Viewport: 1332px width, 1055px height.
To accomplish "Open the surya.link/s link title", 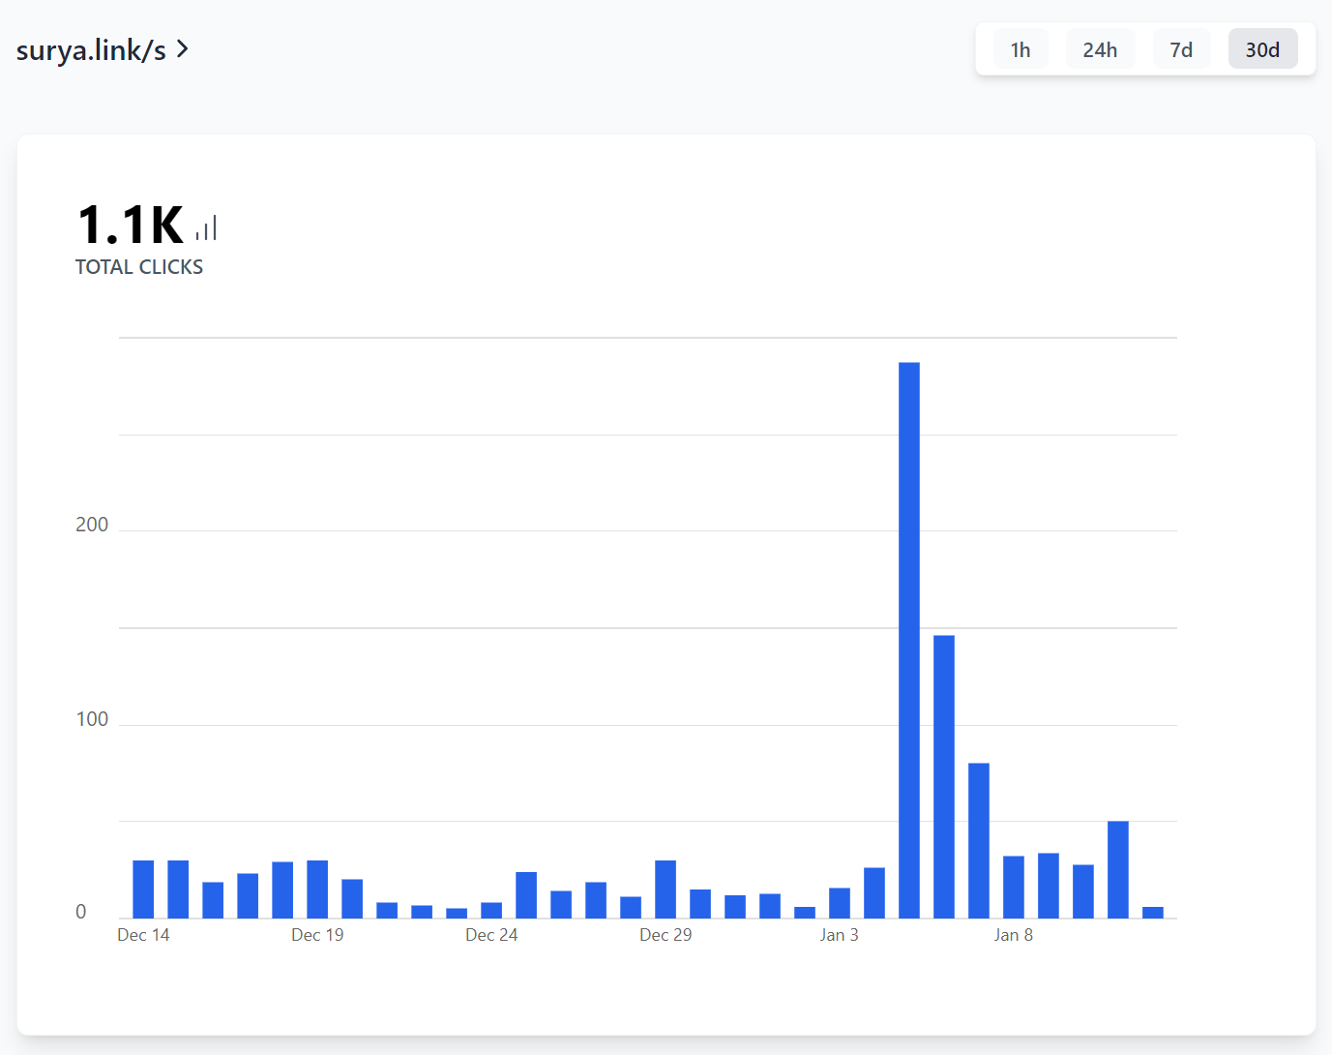I will [x=91, y=50].
